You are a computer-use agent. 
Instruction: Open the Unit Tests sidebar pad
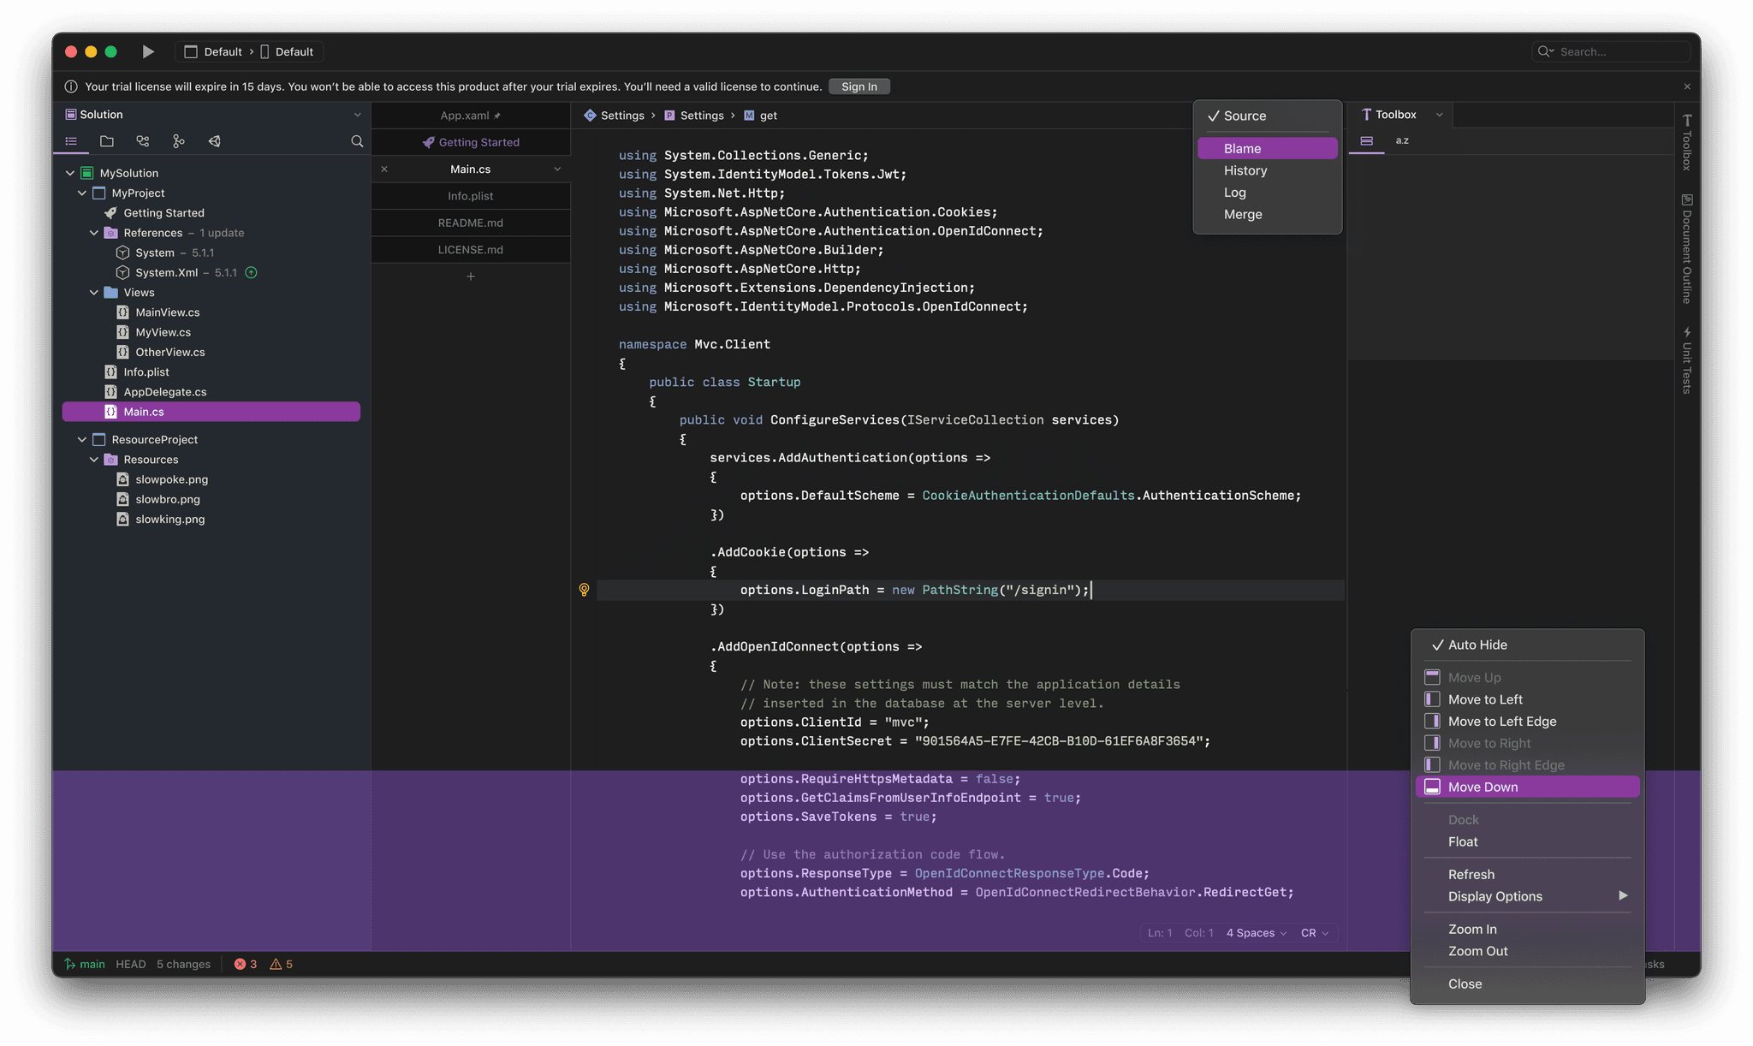point(1687,360)
